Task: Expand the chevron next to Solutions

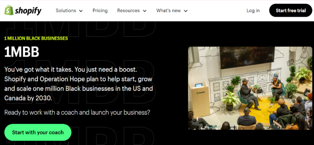Action: (x=81, y=11)
